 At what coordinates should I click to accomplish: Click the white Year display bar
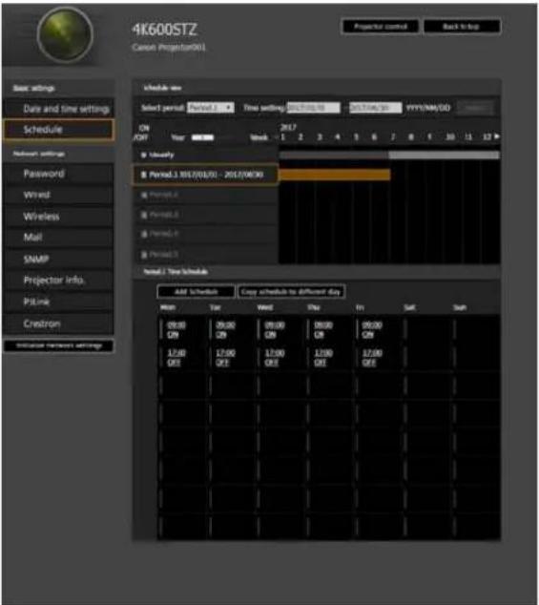202,137
